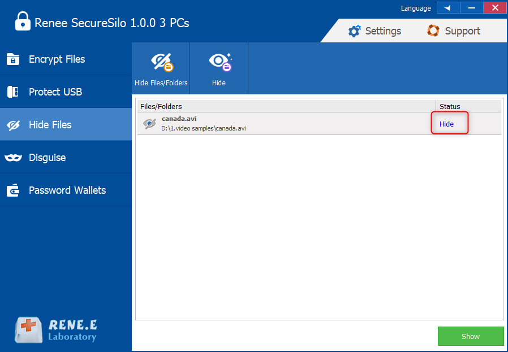The height and width of the screenshot is (352, 508).
Task: Click the arrow button next to Language
Action: click(449, 8)
